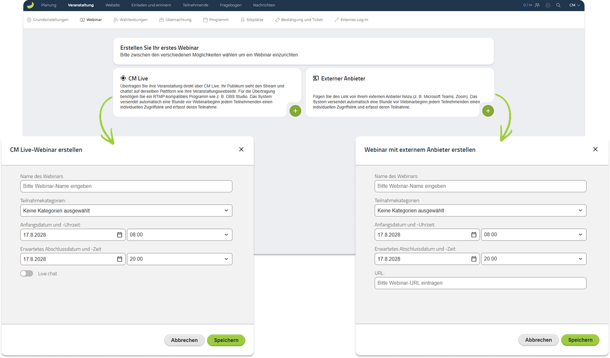The height and width of the screenshot is (358, 610).
Task: Switch to the Wahlleistungen tab
Action: tap(130, 20)
